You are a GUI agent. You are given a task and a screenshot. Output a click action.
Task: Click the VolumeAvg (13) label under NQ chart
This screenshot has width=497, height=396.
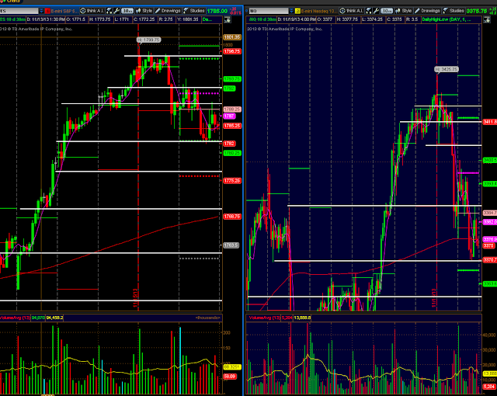click(265, 318)
